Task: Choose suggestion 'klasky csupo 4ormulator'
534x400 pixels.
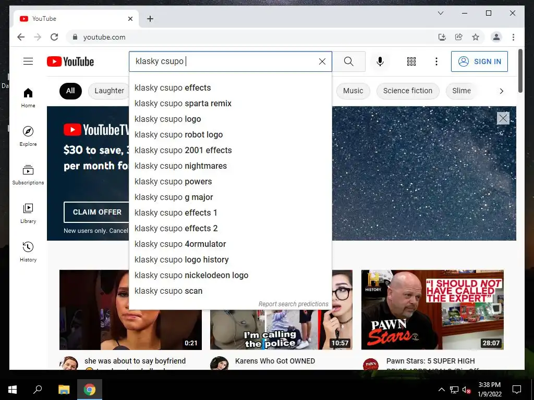Action: pos(230,244)
